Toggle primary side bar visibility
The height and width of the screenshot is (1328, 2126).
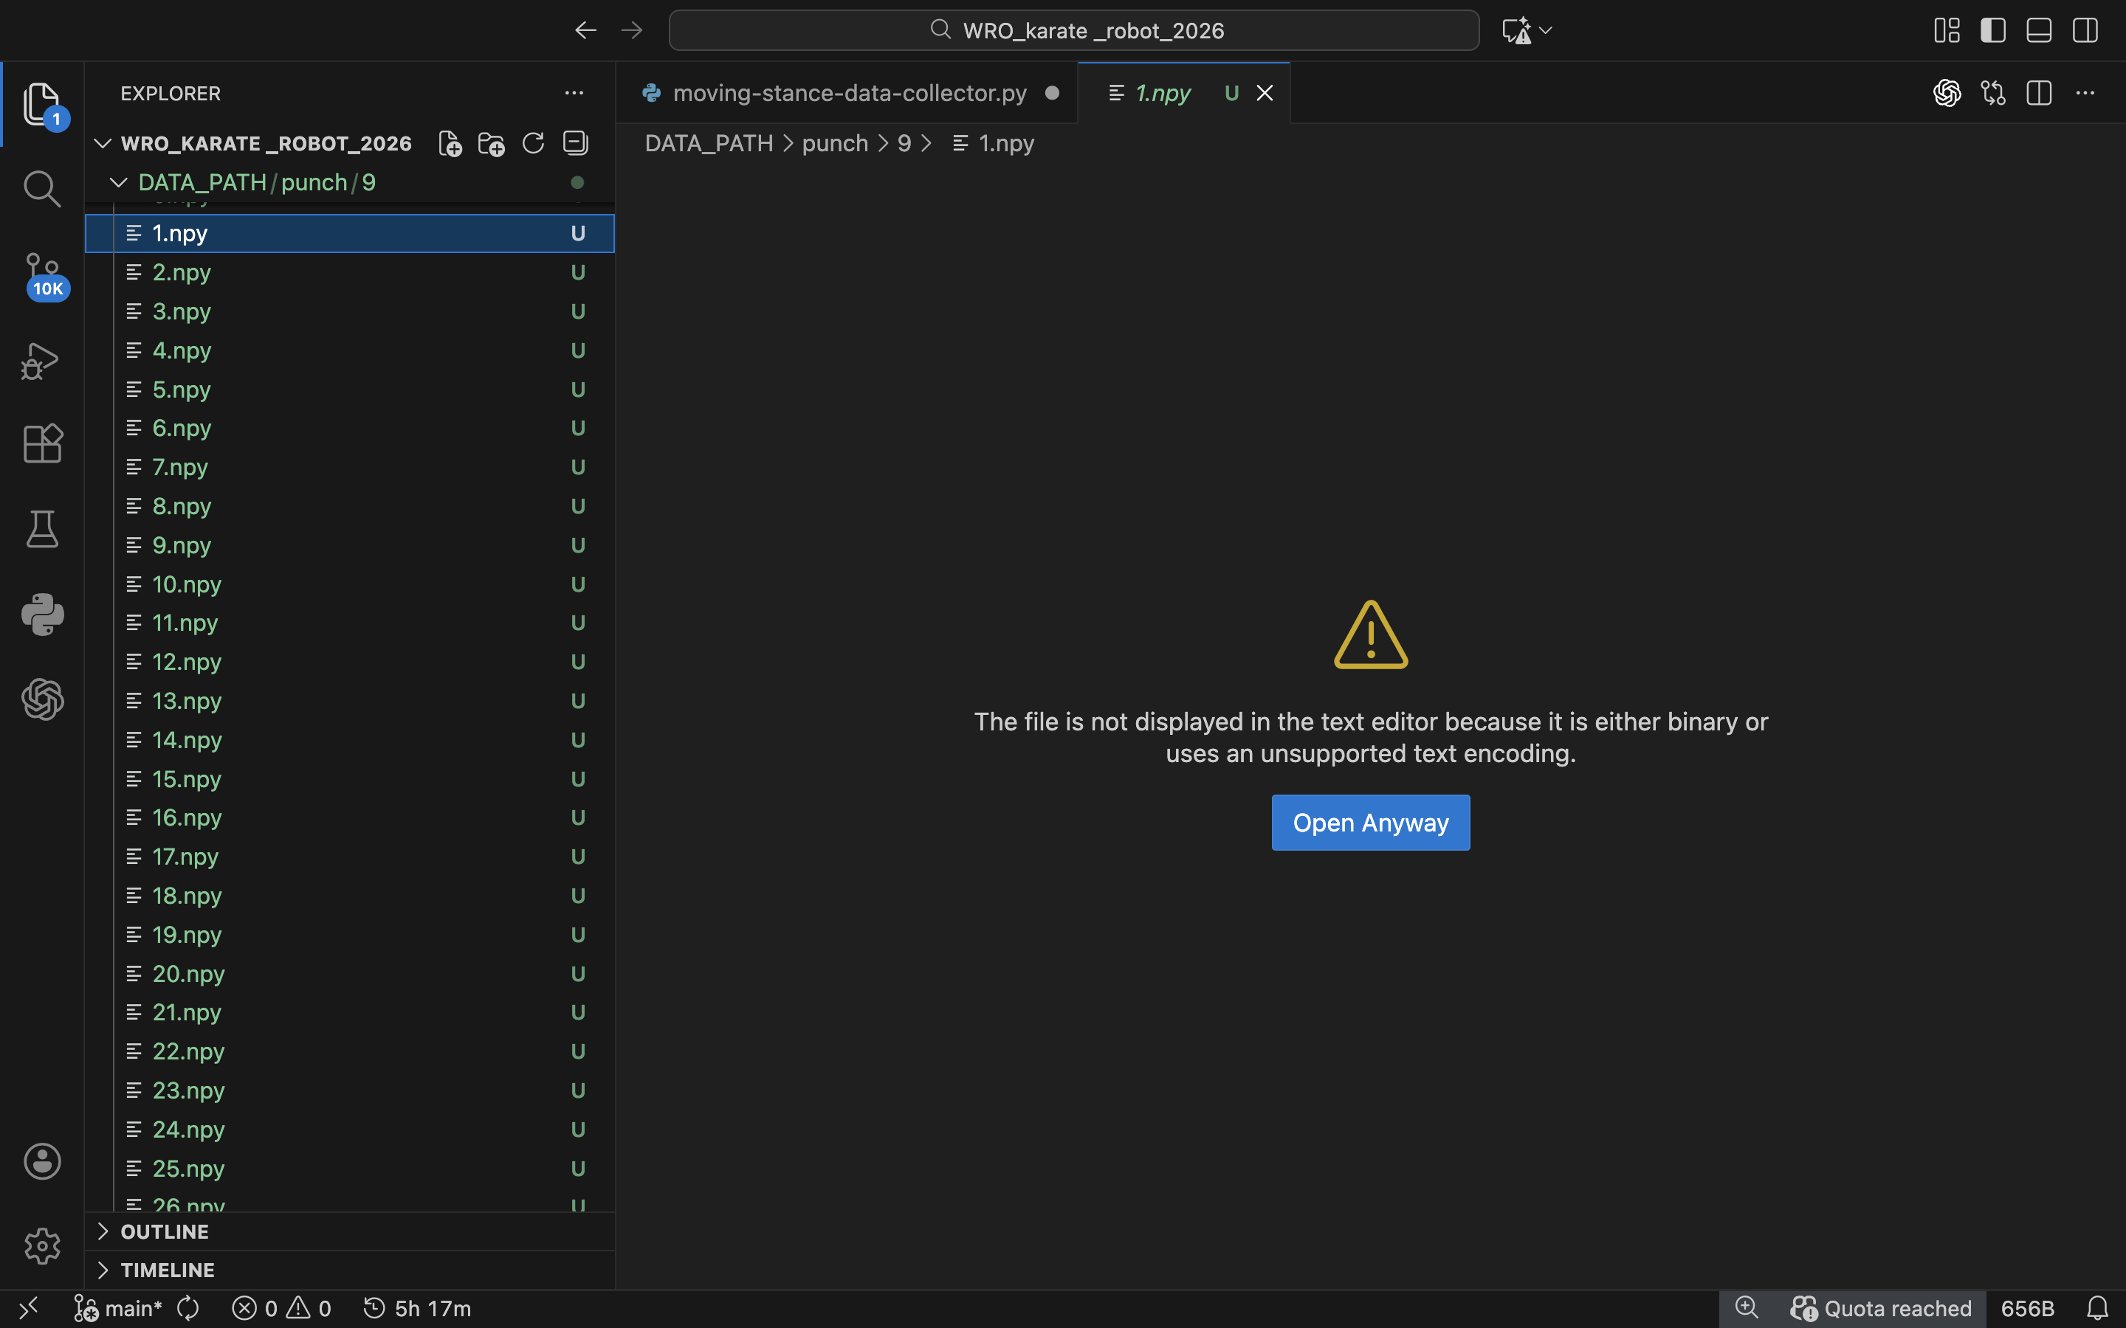(x=1992, y=31)
